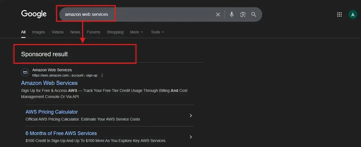This screenshot has height=147, width=361.
Task: Open the Google account avatar 'A'
Action: tap(353, 14)
